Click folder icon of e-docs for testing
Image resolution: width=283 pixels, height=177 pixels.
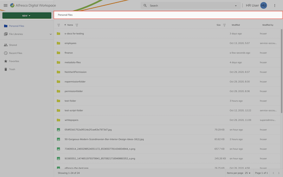[x=58, y=34]
